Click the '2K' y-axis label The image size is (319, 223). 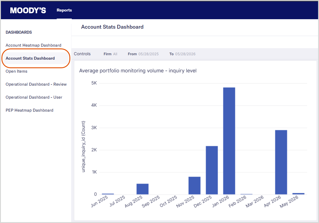click(94, 150)
